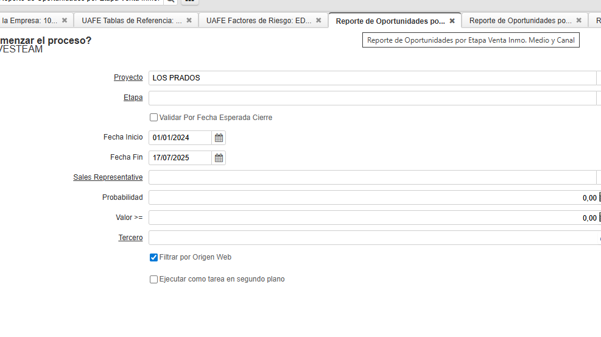The height and width of the screenshot is (337, 601).
Task: Click the Proyecto label link
Action: coord(128,77)
